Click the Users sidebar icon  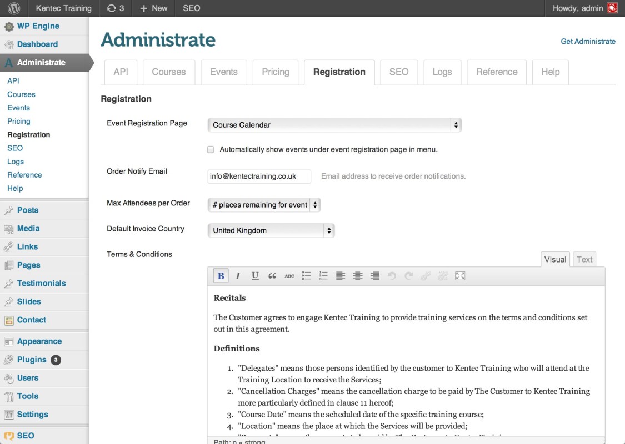pos(9,379)
